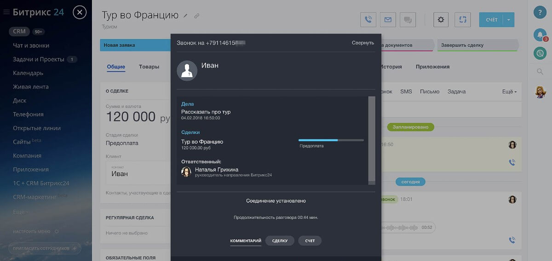Open the chat bubbles icon
This screenshot has height=261, width=552.
tap(408, 20)
